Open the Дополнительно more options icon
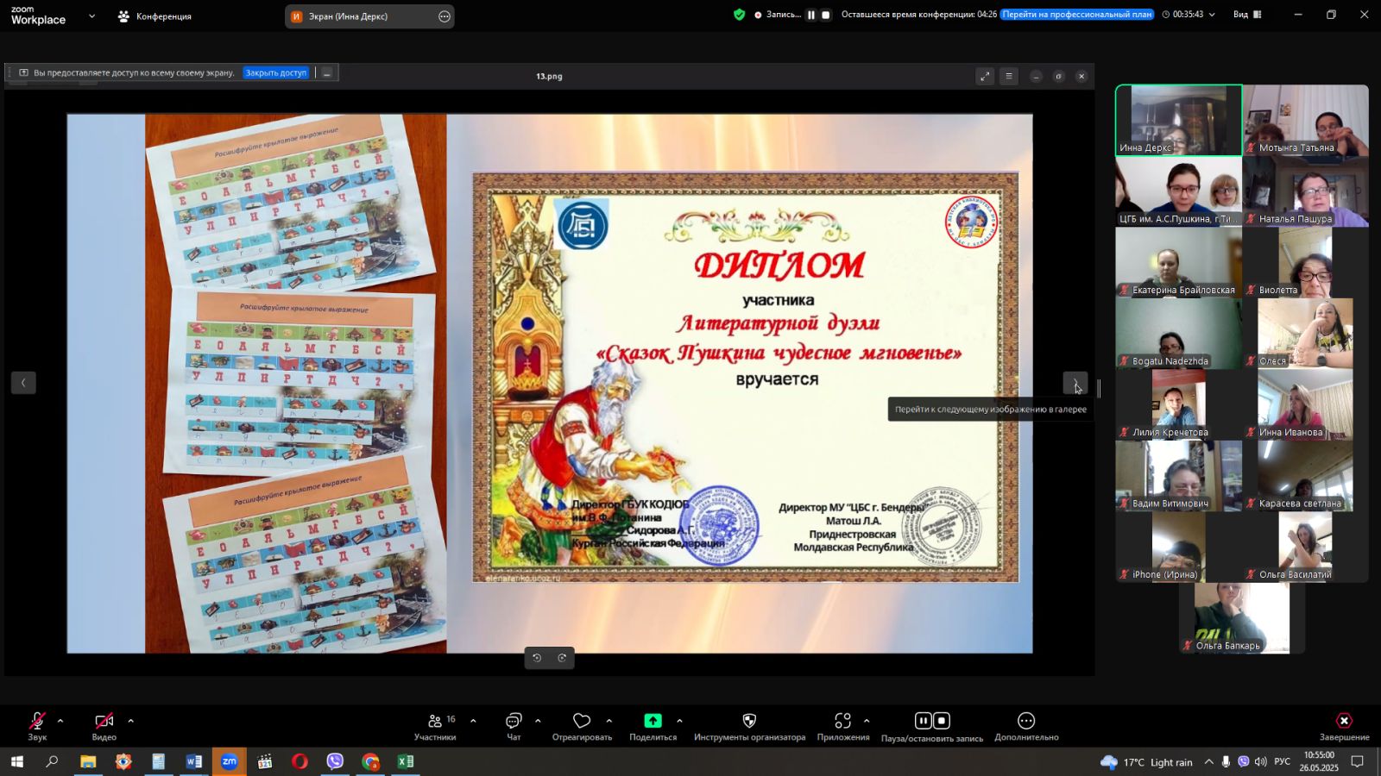Image resolution: width=1381 pixels, height=776 pixels. point(1025,721)
